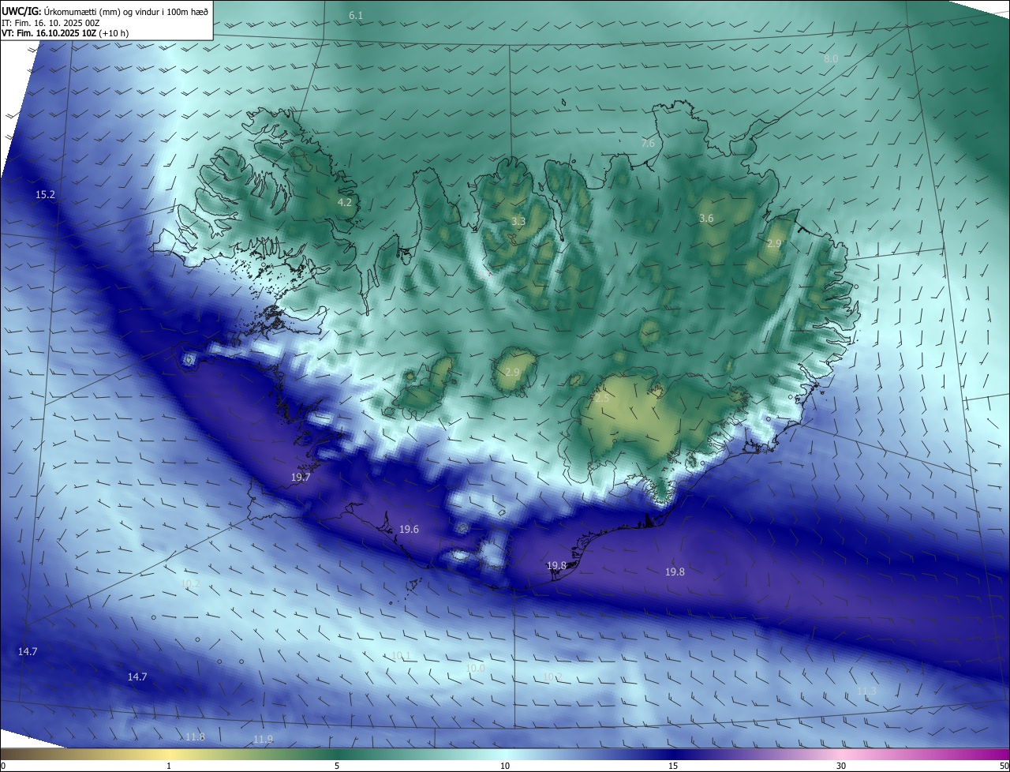Viewport: 1010px width, 772px height.
Task: Click the 'IT: Fim. 16. 10. 2025 00Z' line
Action: [50, 22]
